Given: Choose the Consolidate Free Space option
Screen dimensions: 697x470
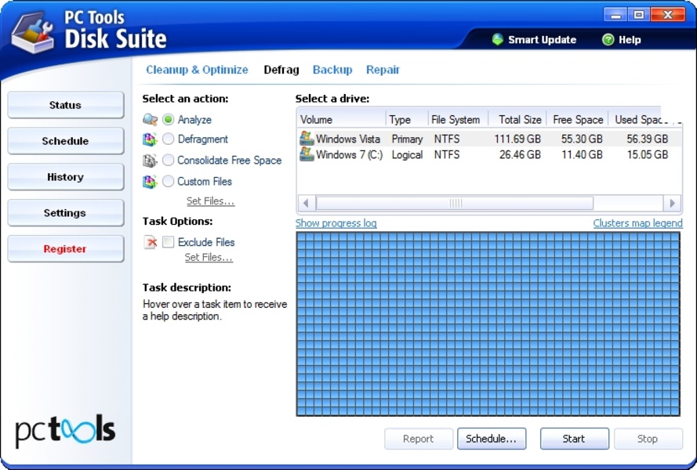Looking at the screenshot, I should [x=168, y=161].
